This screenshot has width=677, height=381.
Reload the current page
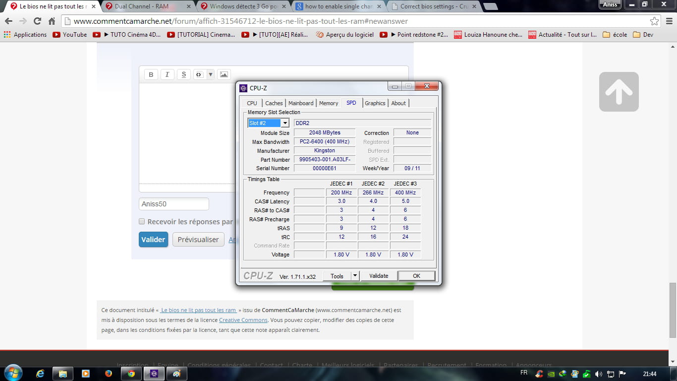(37, 21)
